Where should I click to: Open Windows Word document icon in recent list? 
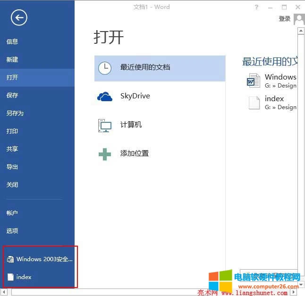(254, 80)
